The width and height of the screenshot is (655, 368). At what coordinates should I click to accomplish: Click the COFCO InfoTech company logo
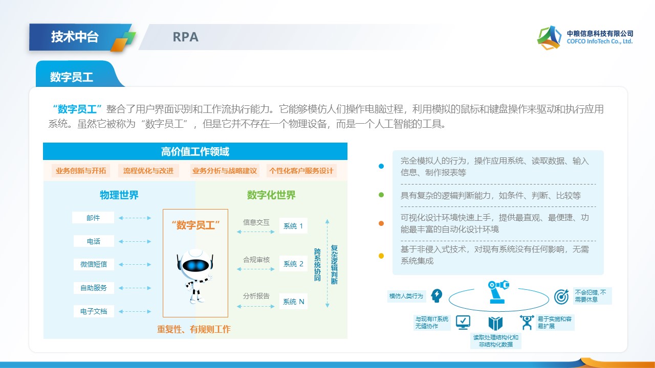[549, 37]
